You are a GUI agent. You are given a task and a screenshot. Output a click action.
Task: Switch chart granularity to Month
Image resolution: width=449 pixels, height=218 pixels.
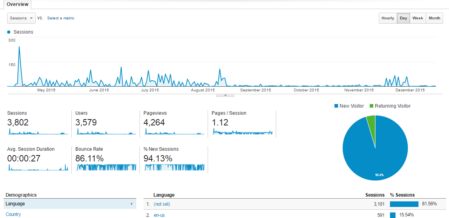(434, 18)
